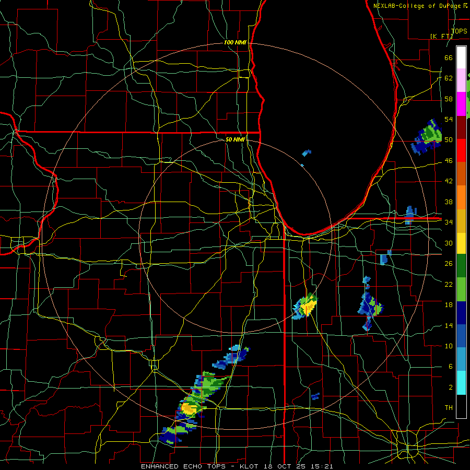Click the "6" legend value
Screen dimensions: 470x470
[x=450, y=366]
